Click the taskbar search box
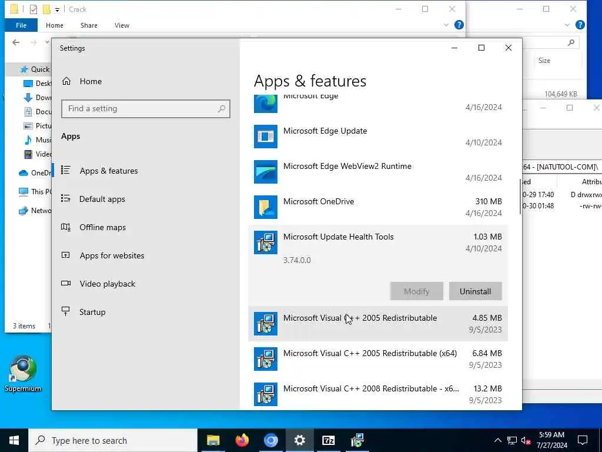This screenshot has width=602, height=452. point(112,440)
